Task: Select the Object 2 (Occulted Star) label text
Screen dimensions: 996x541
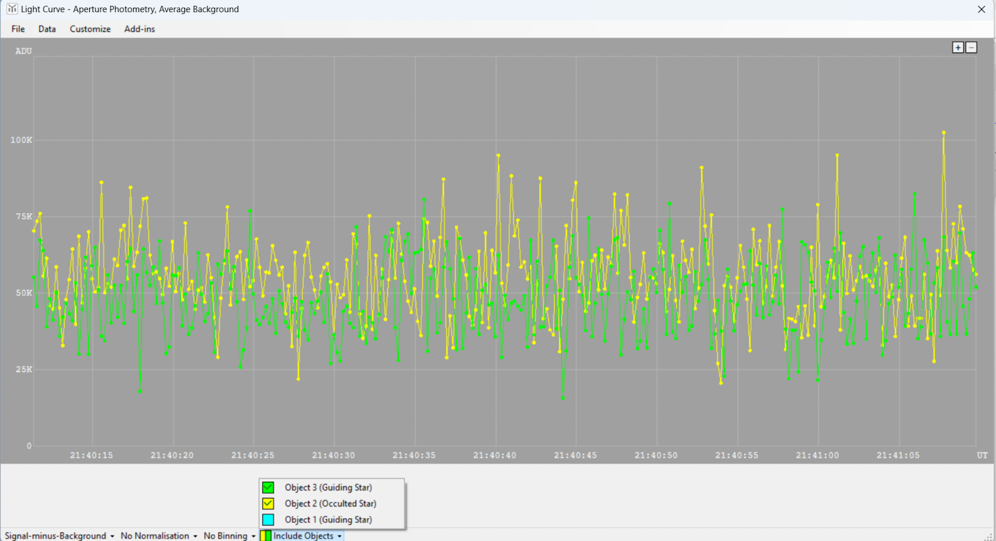Action: [330, 504]
